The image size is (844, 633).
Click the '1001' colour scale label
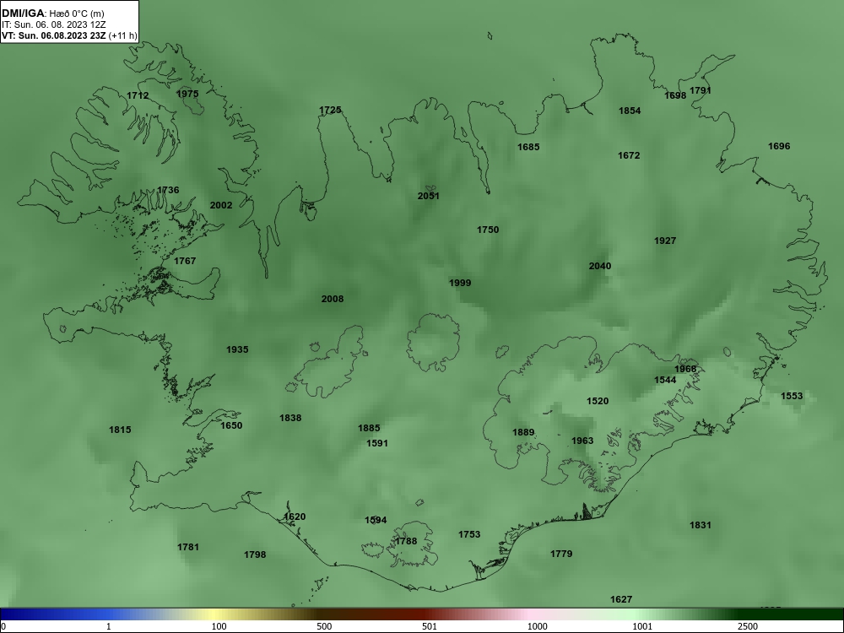(x=642, y=626)
